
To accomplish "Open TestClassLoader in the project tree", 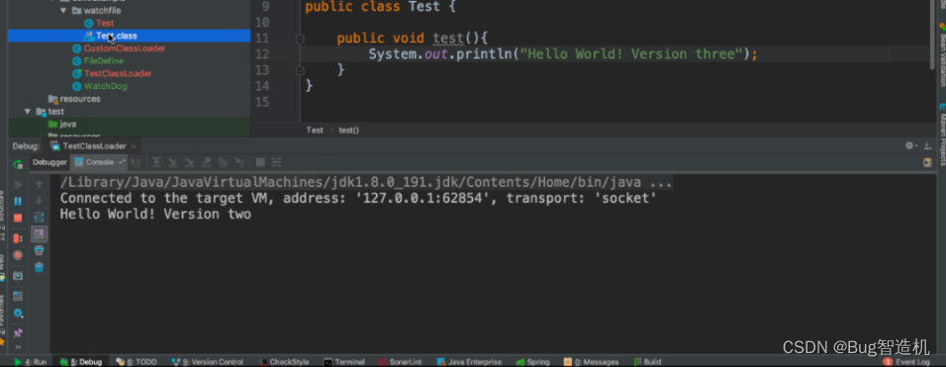I will click(117, 73).
